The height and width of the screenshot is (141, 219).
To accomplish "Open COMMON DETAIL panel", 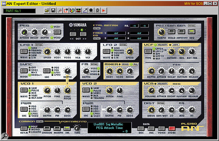I will tap(40, 122).
